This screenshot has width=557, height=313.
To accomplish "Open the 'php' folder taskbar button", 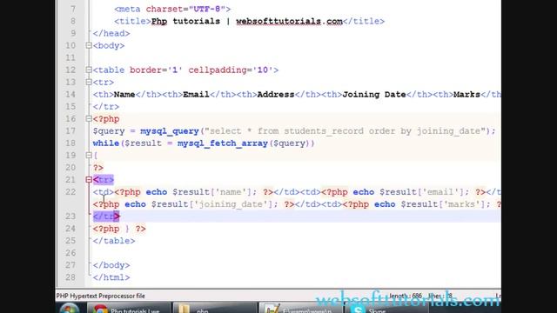I will [215, 309].
